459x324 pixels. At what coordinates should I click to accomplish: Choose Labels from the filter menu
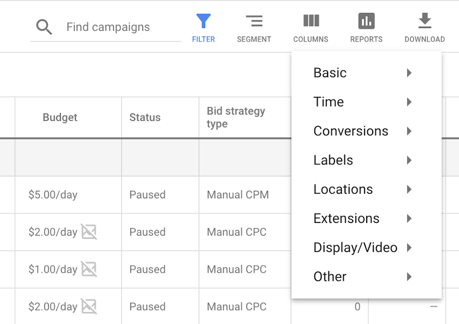click(x=333, y=160)
